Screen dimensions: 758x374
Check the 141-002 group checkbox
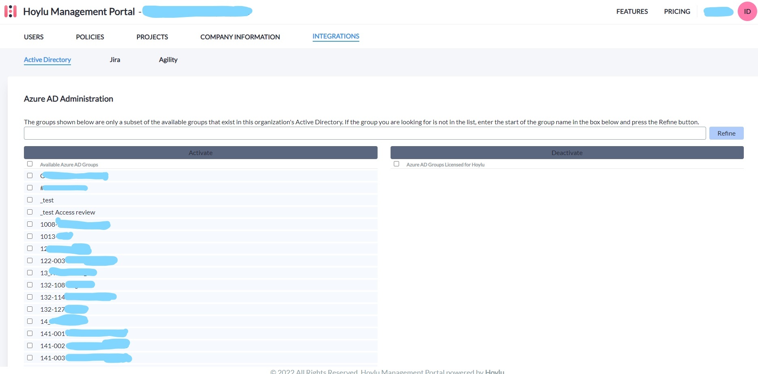[30, 346]
